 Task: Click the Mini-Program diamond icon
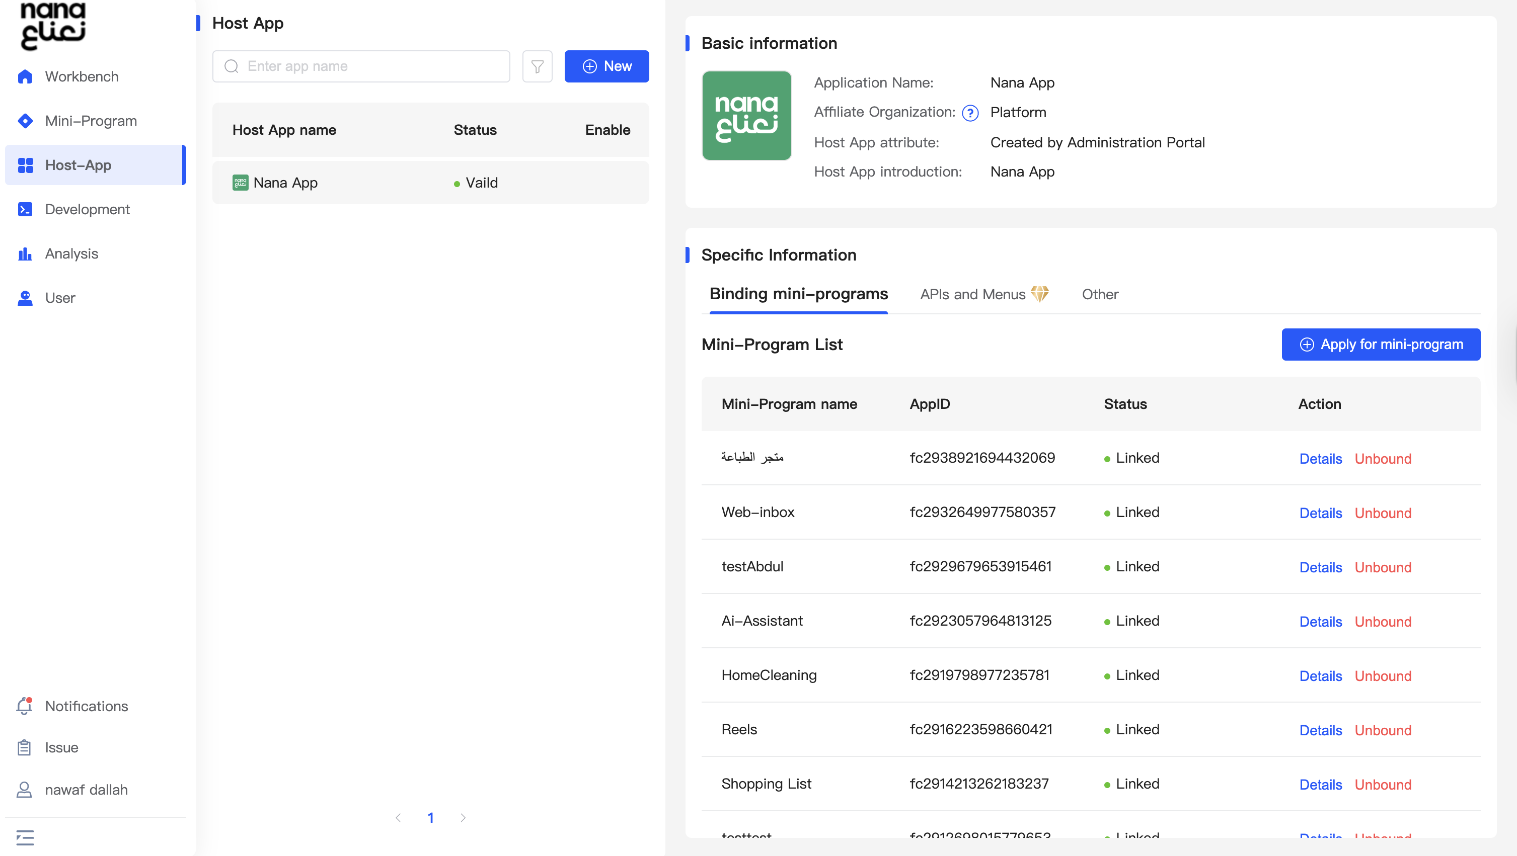click(25, 121)
